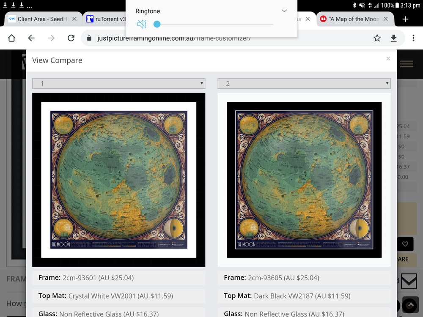The width and height of the screenshot is (423, 317).
Task: View site security padlock info
Action: pyautogui.click(x=89, y=38)
